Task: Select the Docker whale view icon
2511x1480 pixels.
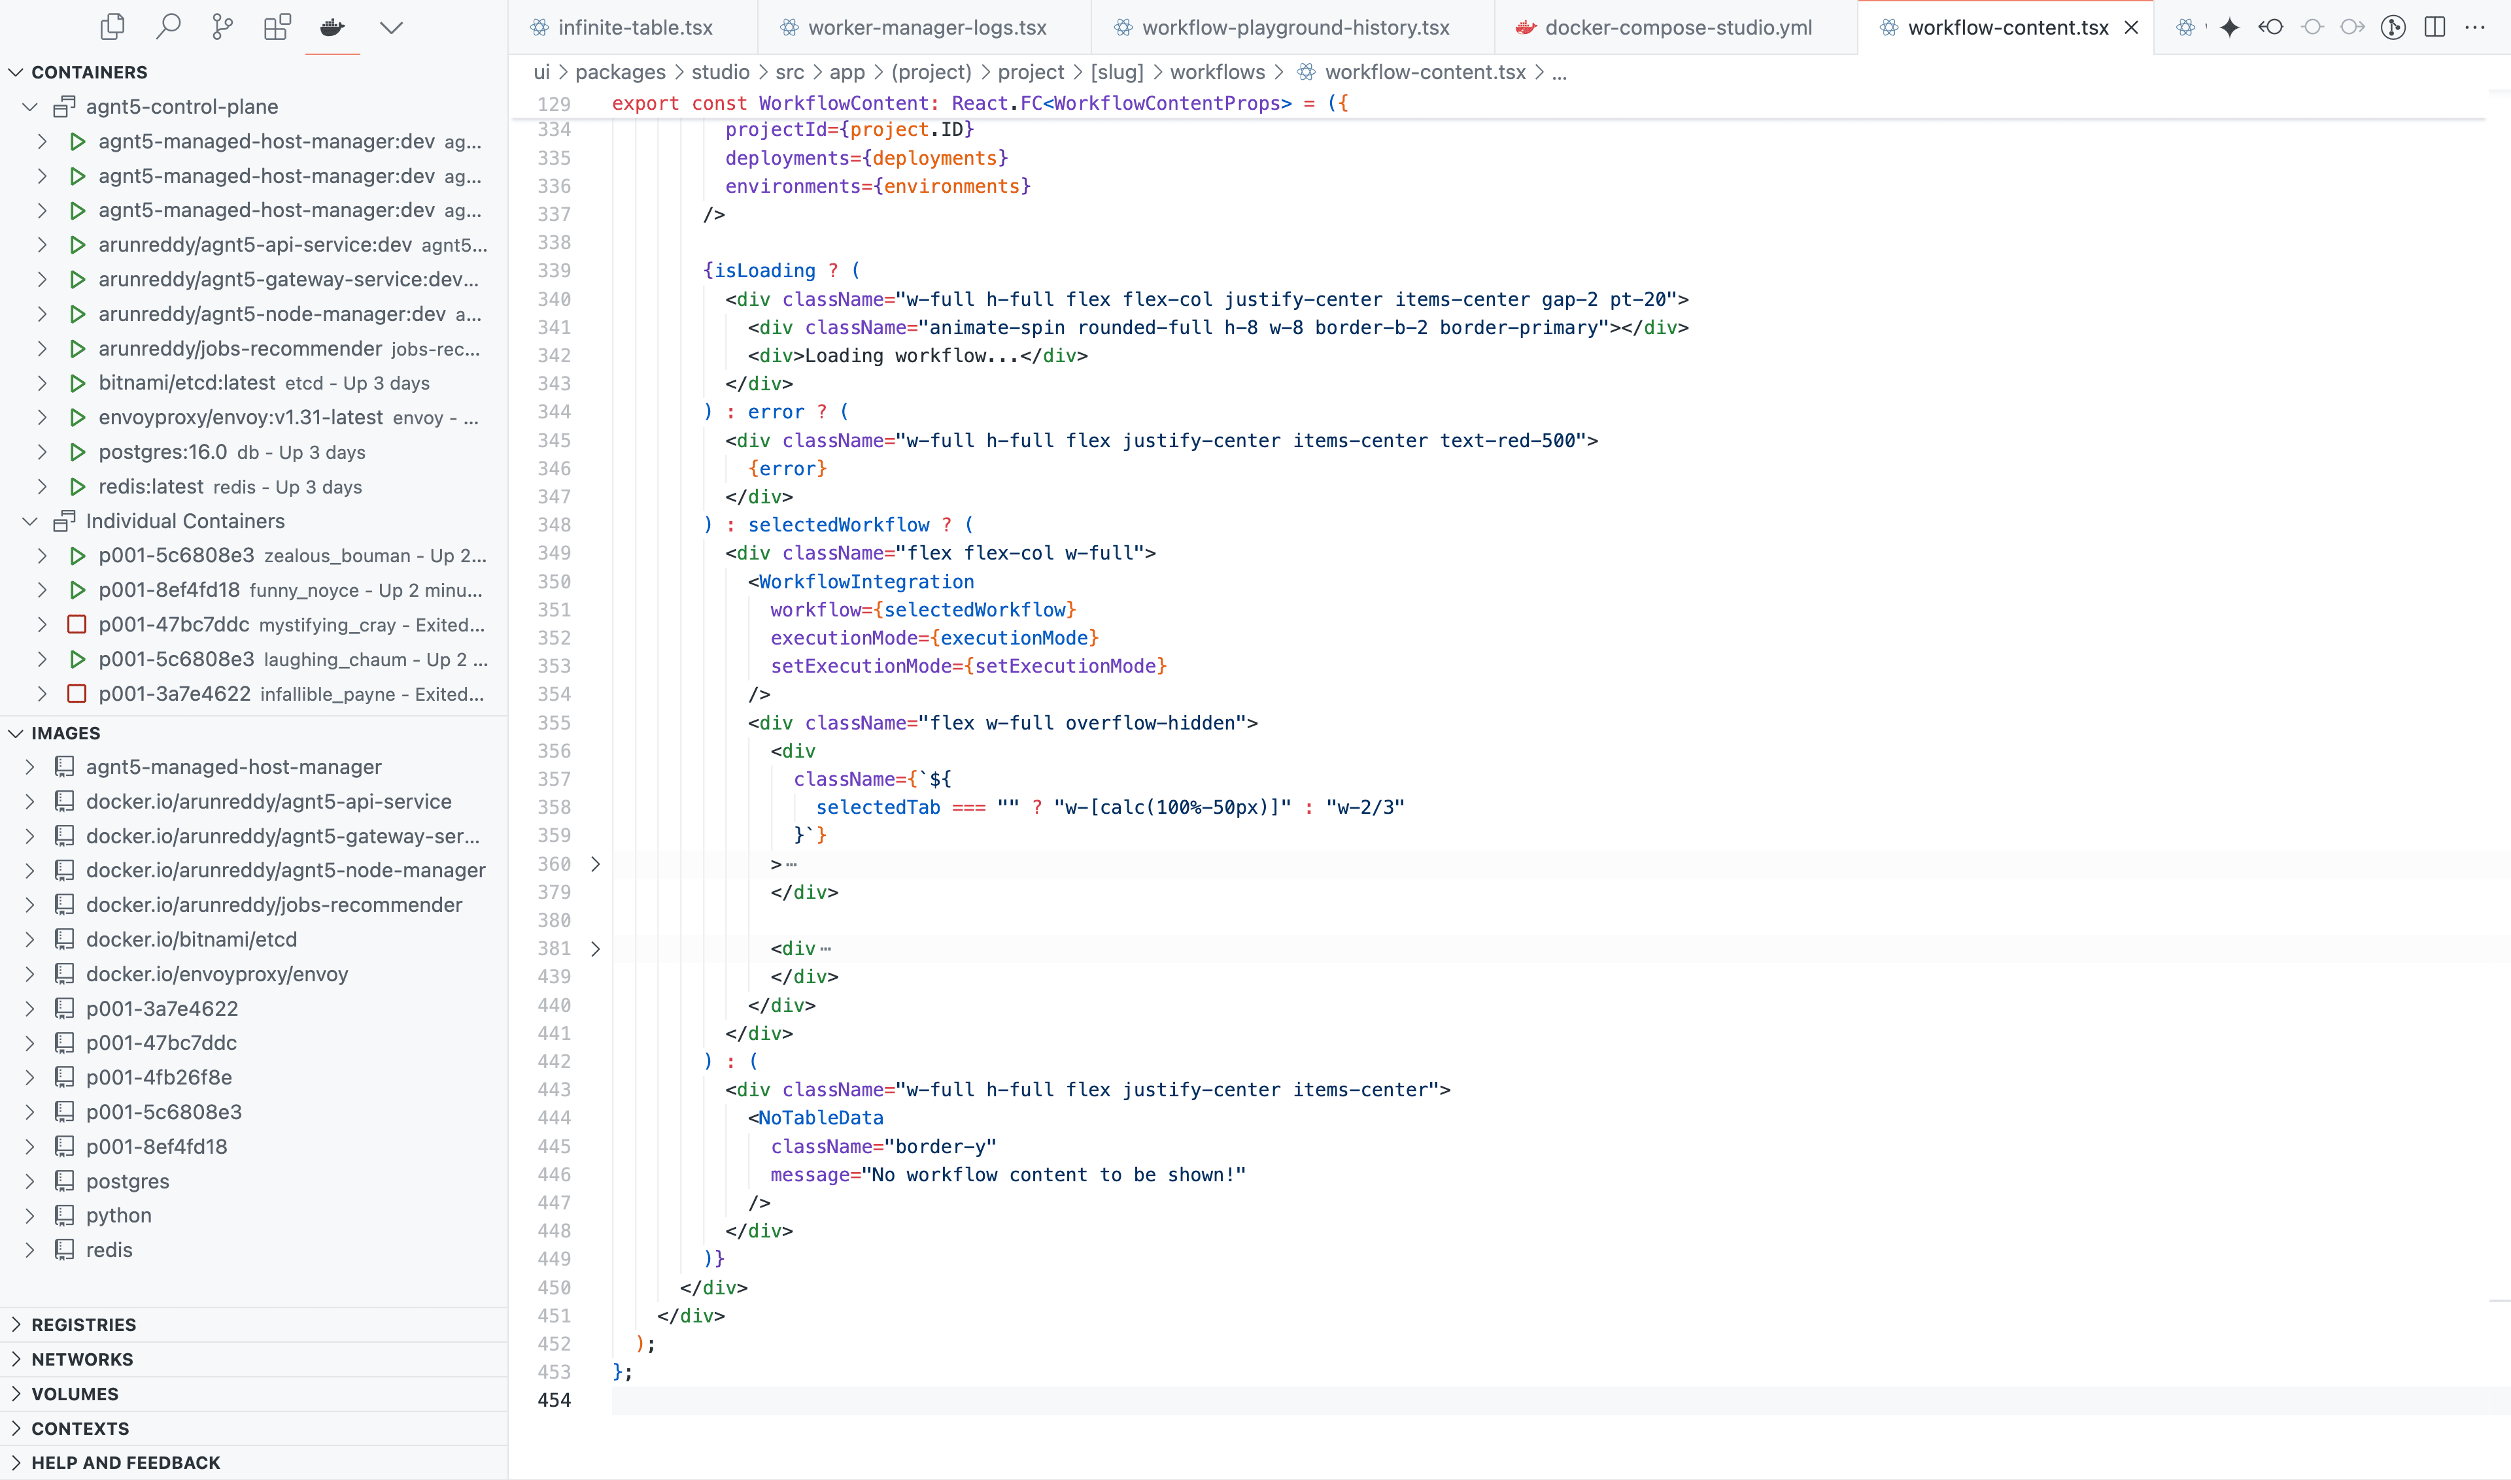Action: pyautogui.click(x=332, y=27)
